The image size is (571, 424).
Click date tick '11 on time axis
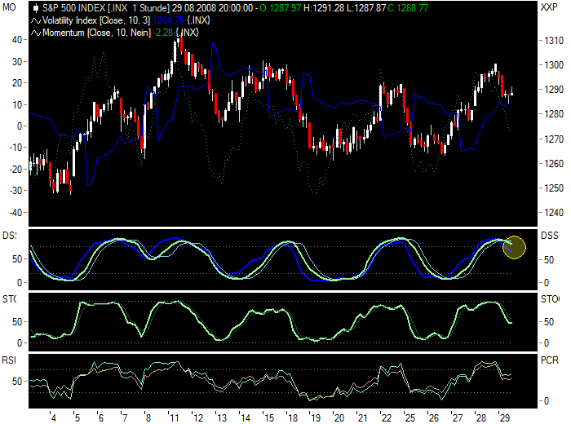(174, 417)
